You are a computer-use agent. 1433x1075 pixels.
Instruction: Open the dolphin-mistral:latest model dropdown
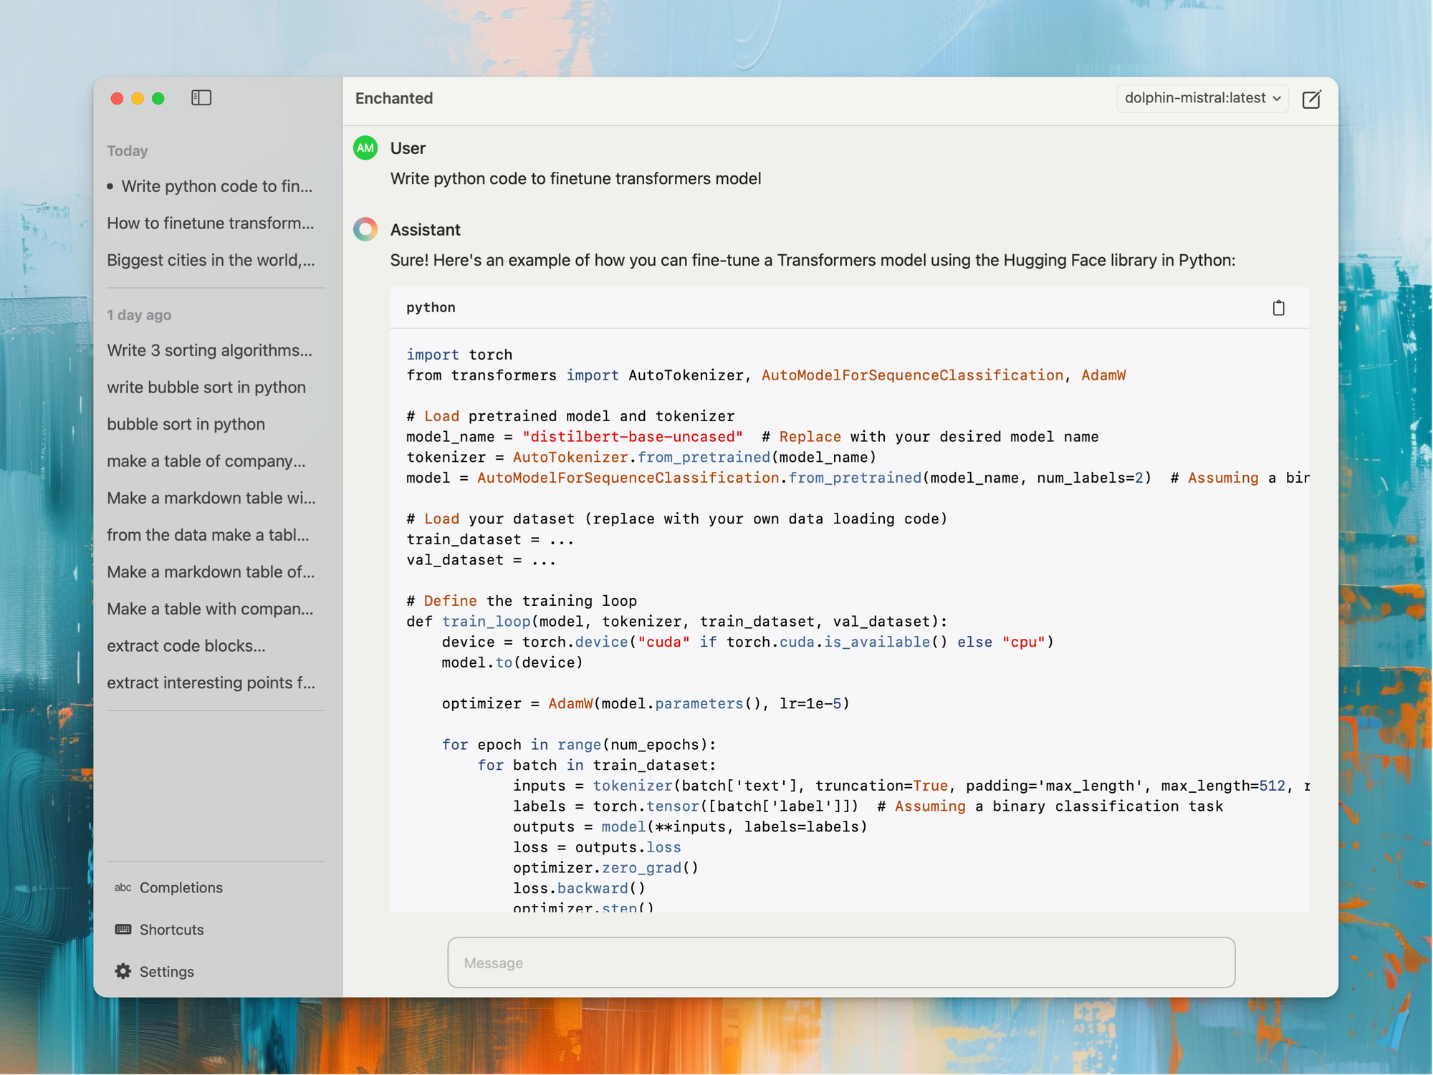1202,98
